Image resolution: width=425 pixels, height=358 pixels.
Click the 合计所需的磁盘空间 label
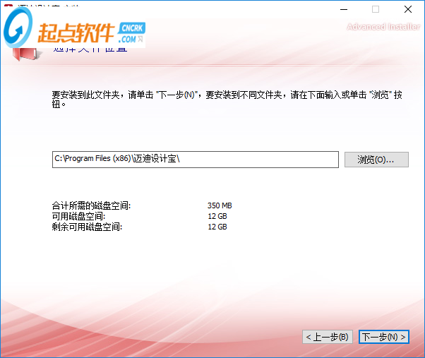tap(91, 205)
